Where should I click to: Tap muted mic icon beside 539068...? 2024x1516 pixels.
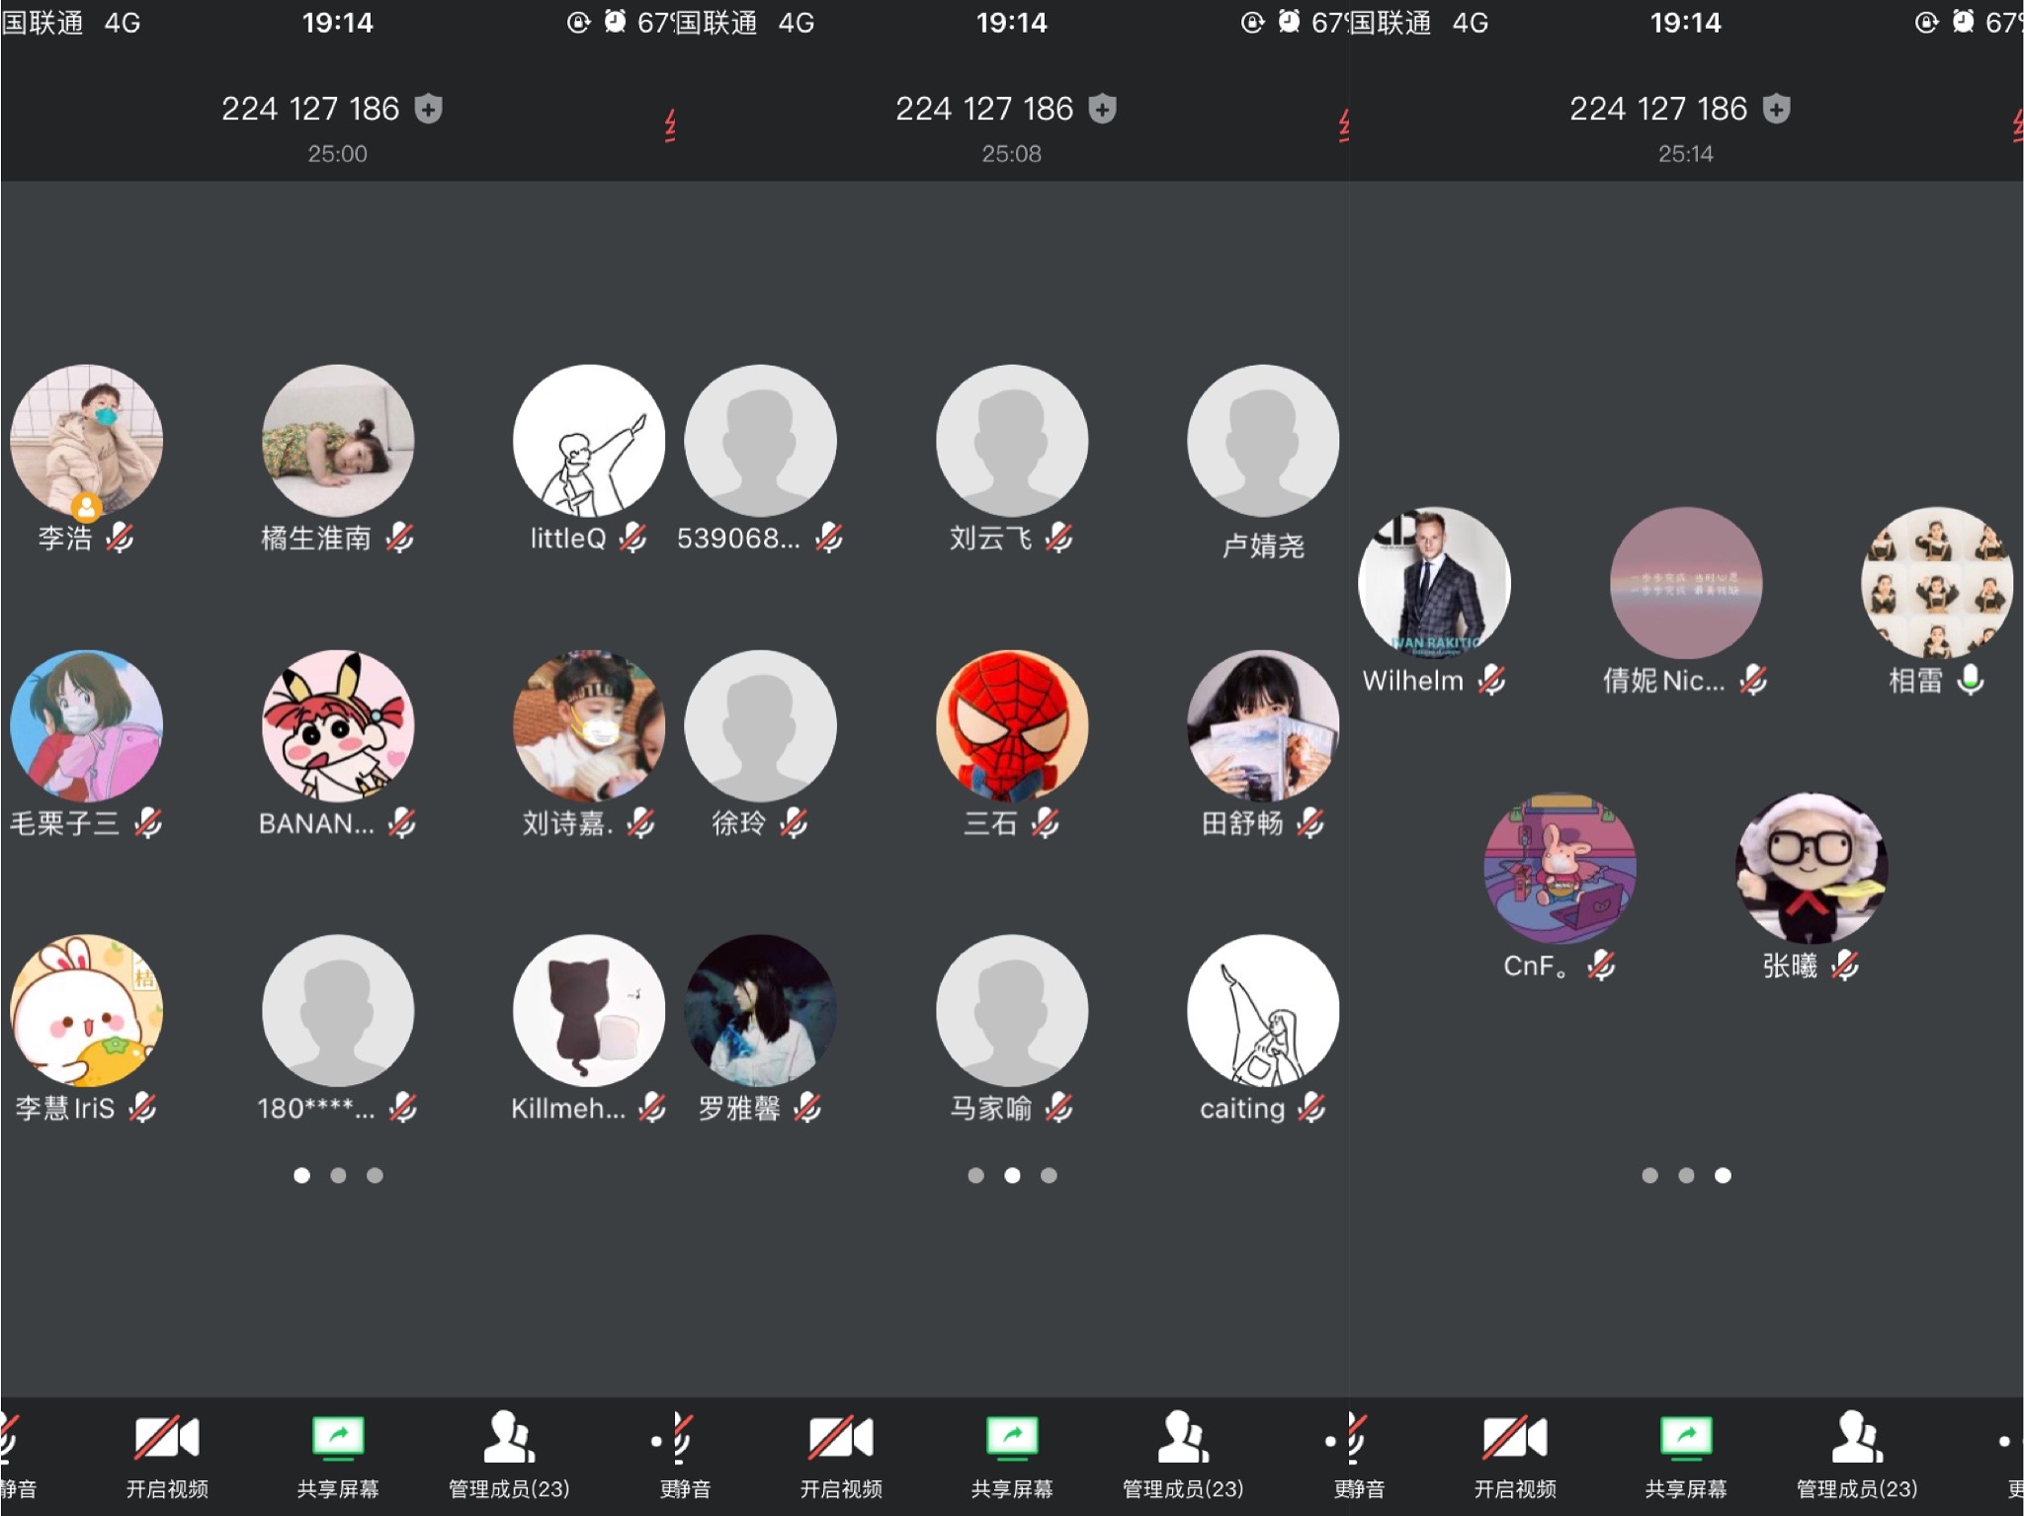click(x=830, y=538)
